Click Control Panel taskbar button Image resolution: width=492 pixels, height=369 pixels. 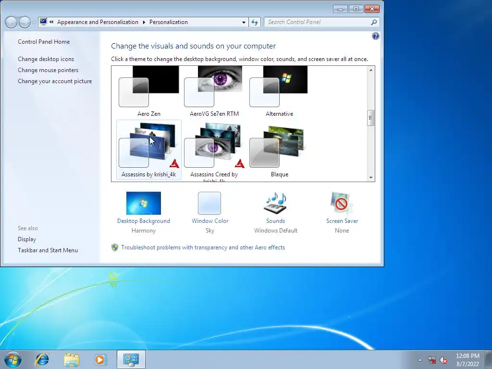tap(131, 359)
